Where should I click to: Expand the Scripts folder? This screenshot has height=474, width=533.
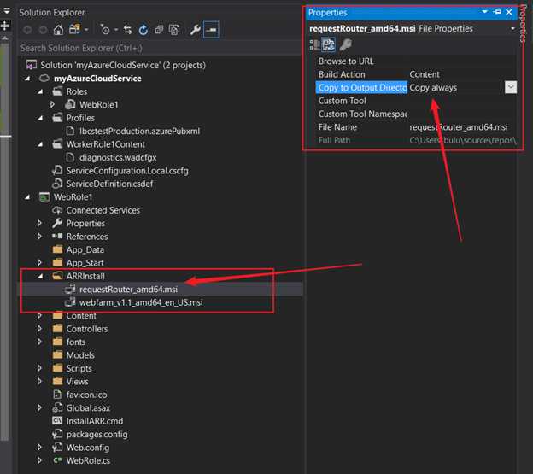point(39,368)
